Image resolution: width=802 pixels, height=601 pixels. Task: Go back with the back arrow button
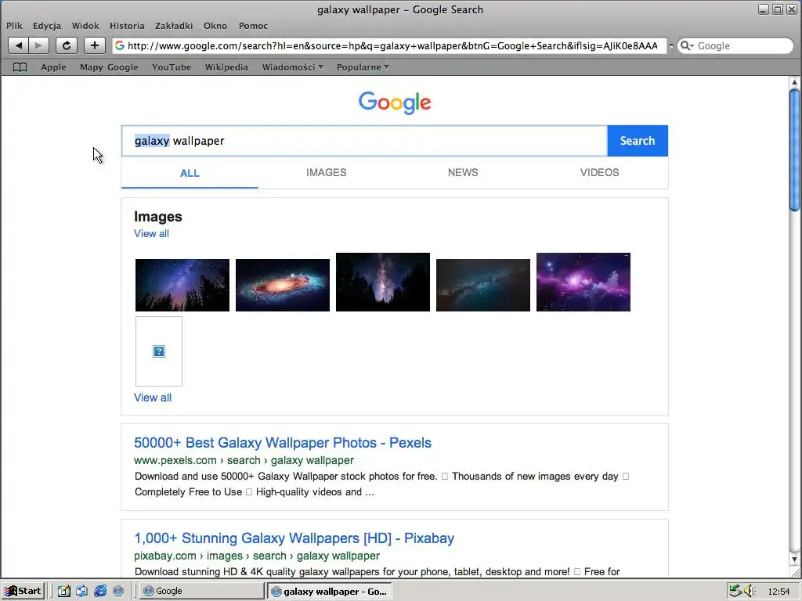[x=19, y=45]
